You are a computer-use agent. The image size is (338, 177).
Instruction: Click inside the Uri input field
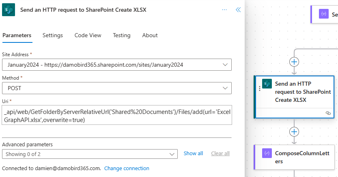click(x=116, y=116)
